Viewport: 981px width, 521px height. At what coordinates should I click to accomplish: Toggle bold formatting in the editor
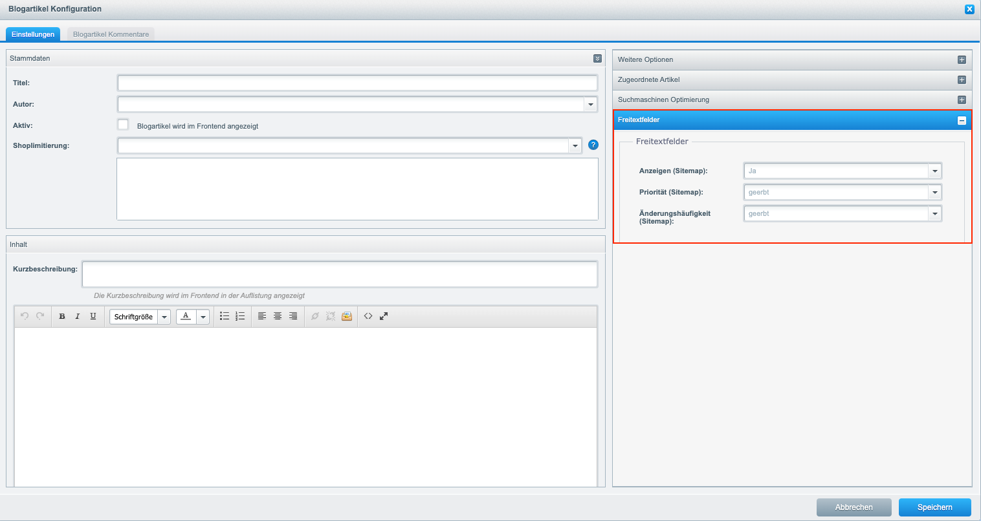[x=62, y=316]
